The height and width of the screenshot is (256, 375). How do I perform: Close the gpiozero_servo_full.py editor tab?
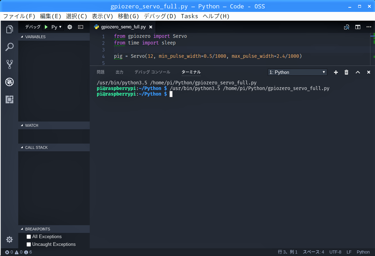coord(151,27)
